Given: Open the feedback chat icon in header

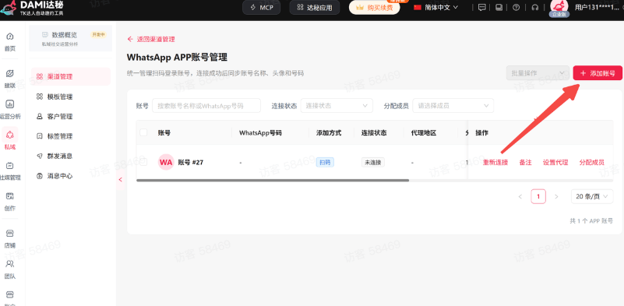Looking at the screenshot, I should pyautogui.click(x=482, y=8).
